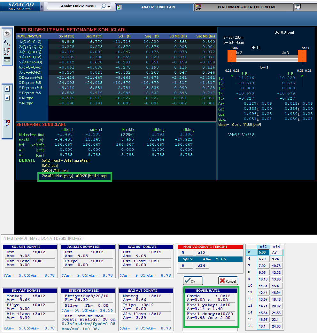This screenshot has width=317, height=333.
Task: Click the rebar diameter change icon
Action: 7,43
